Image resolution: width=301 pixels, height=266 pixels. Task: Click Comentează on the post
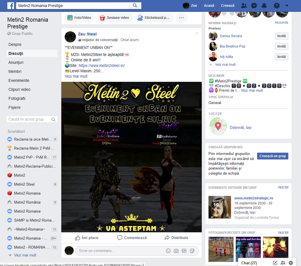[132, 238]
